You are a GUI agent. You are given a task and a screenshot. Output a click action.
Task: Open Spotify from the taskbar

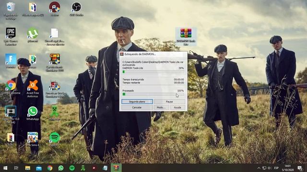(x=72, y=168)
